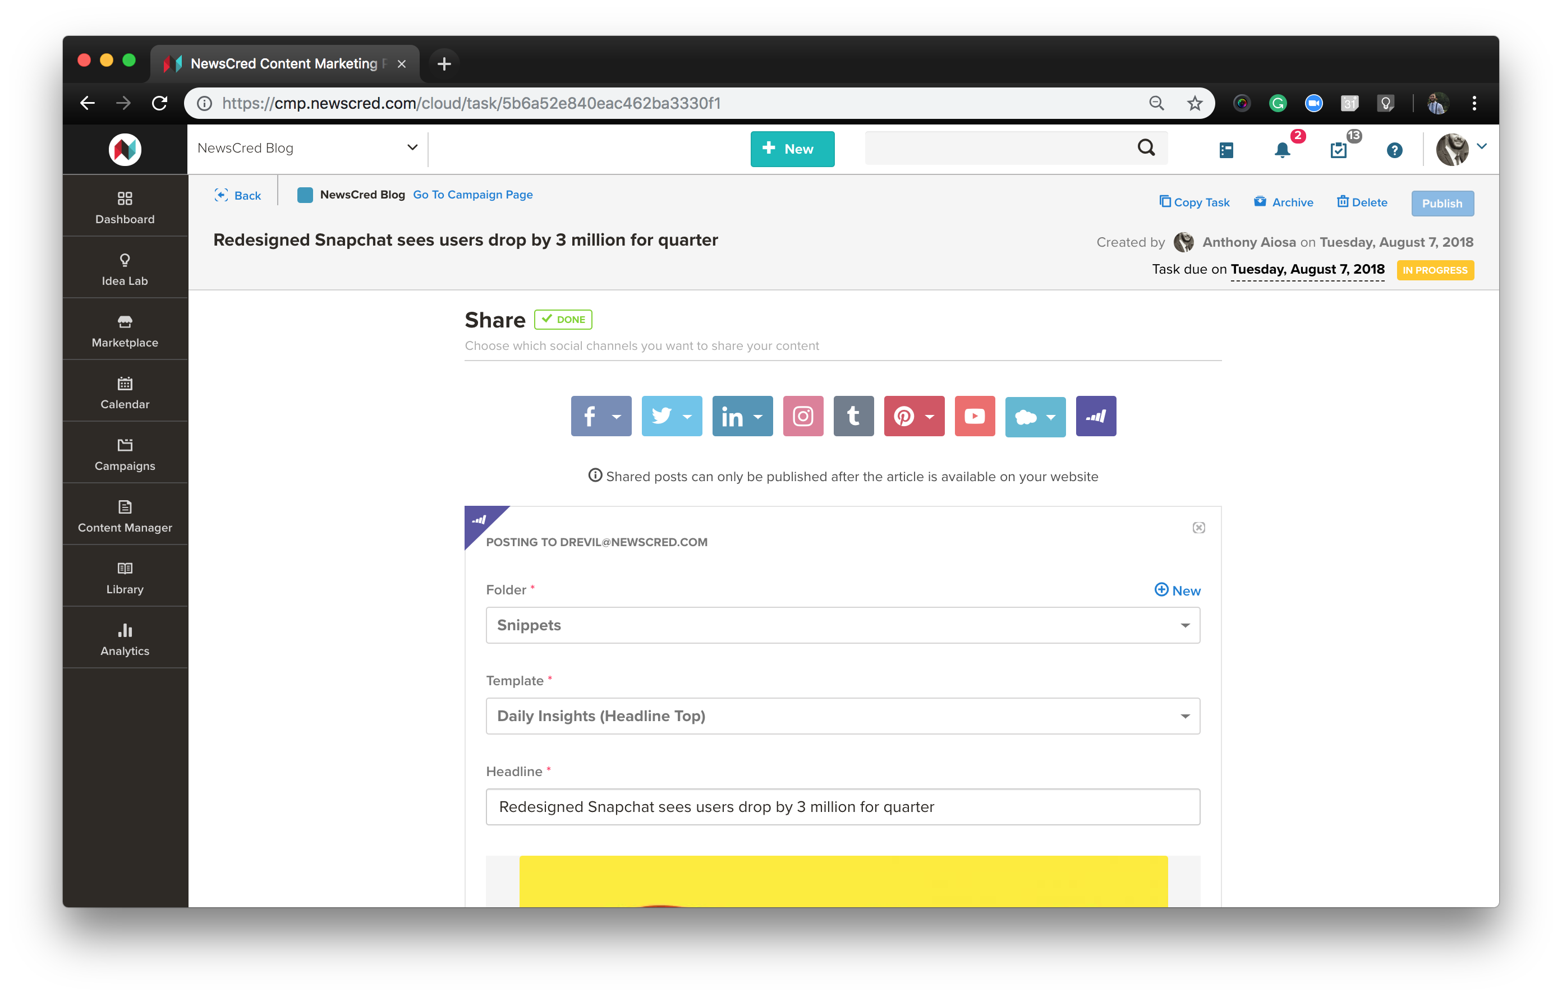Select the Pinterest share channel
The height and width of the screenshot is (997, 1562).
[914, 416]
